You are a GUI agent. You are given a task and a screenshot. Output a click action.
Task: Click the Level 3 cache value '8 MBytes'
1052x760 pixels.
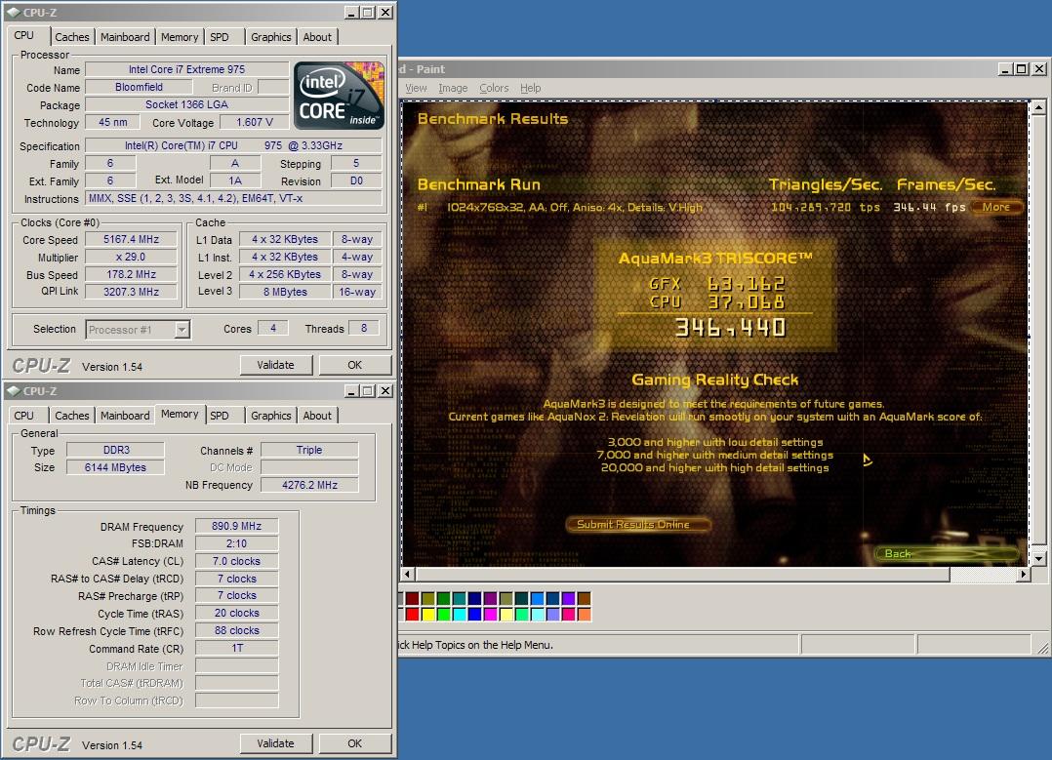click(x=285, y=292)
